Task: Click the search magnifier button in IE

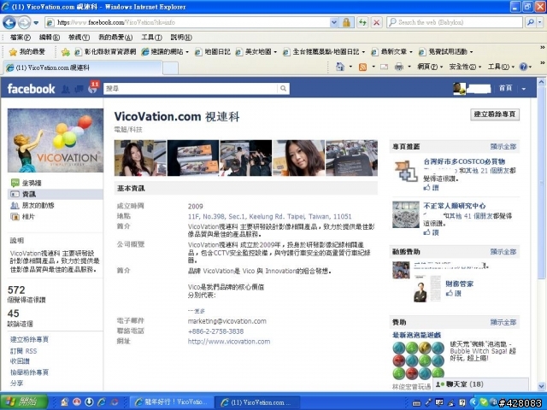Action: tap(530, 22)
